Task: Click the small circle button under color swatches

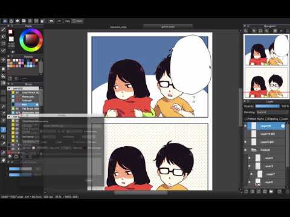Action: [x=13, y=52]
